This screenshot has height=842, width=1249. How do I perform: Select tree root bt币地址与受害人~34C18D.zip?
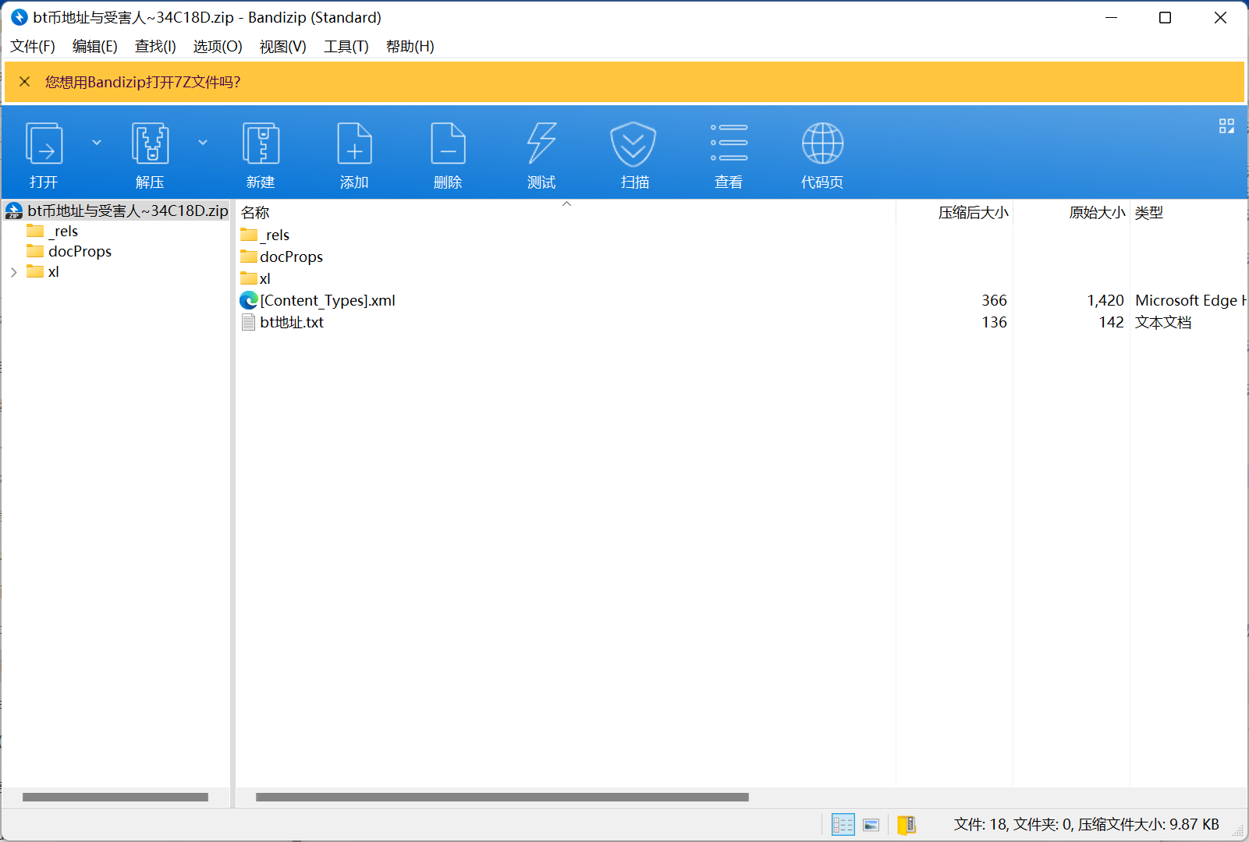click(128, 210)
